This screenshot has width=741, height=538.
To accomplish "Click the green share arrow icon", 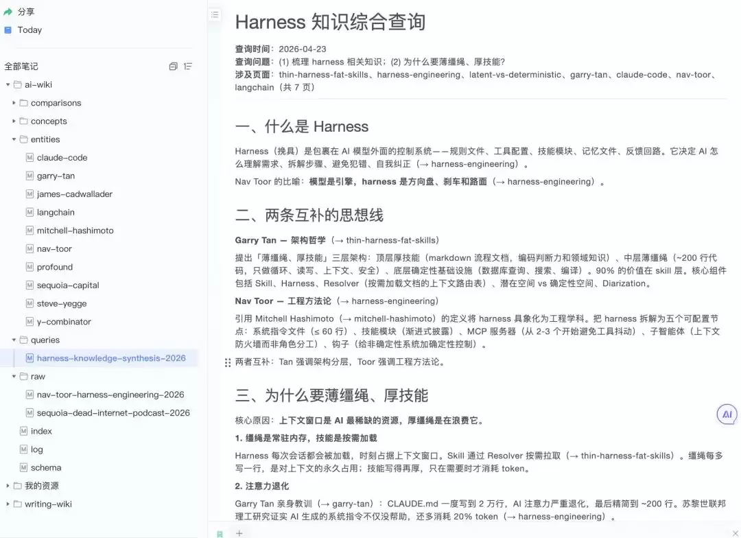I will (x=8, y=12).
